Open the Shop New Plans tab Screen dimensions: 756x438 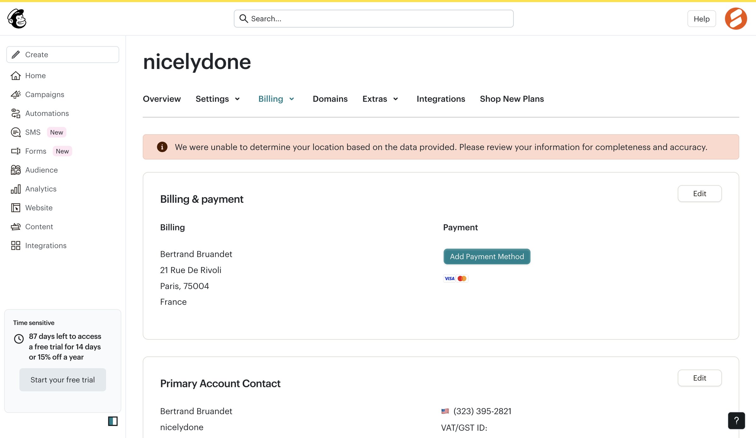click(512, 99)
